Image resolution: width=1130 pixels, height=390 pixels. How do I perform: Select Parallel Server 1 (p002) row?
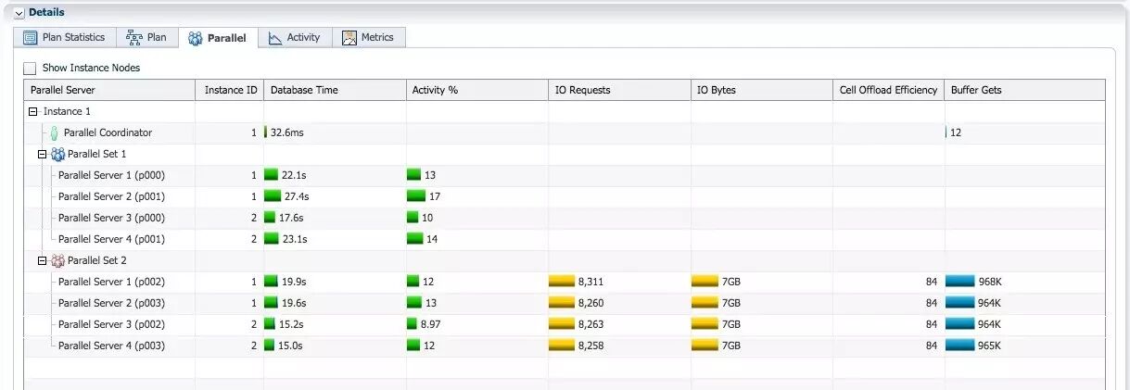tap(564, 282)
